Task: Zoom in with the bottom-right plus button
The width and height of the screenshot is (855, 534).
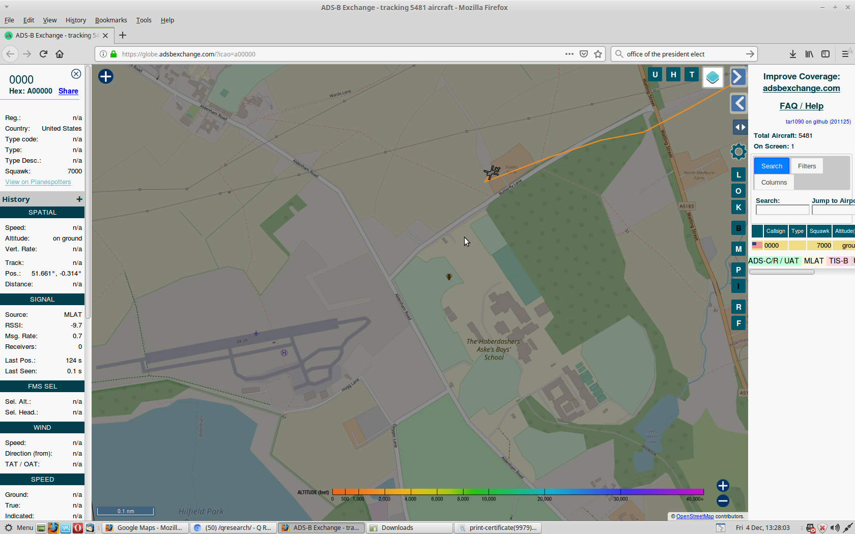Action: click(723, 486)
